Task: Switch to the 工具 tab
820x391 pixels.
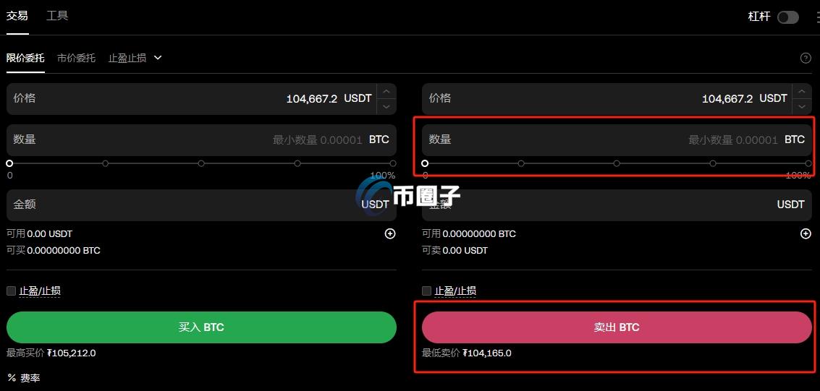Action: pos(57,16)
